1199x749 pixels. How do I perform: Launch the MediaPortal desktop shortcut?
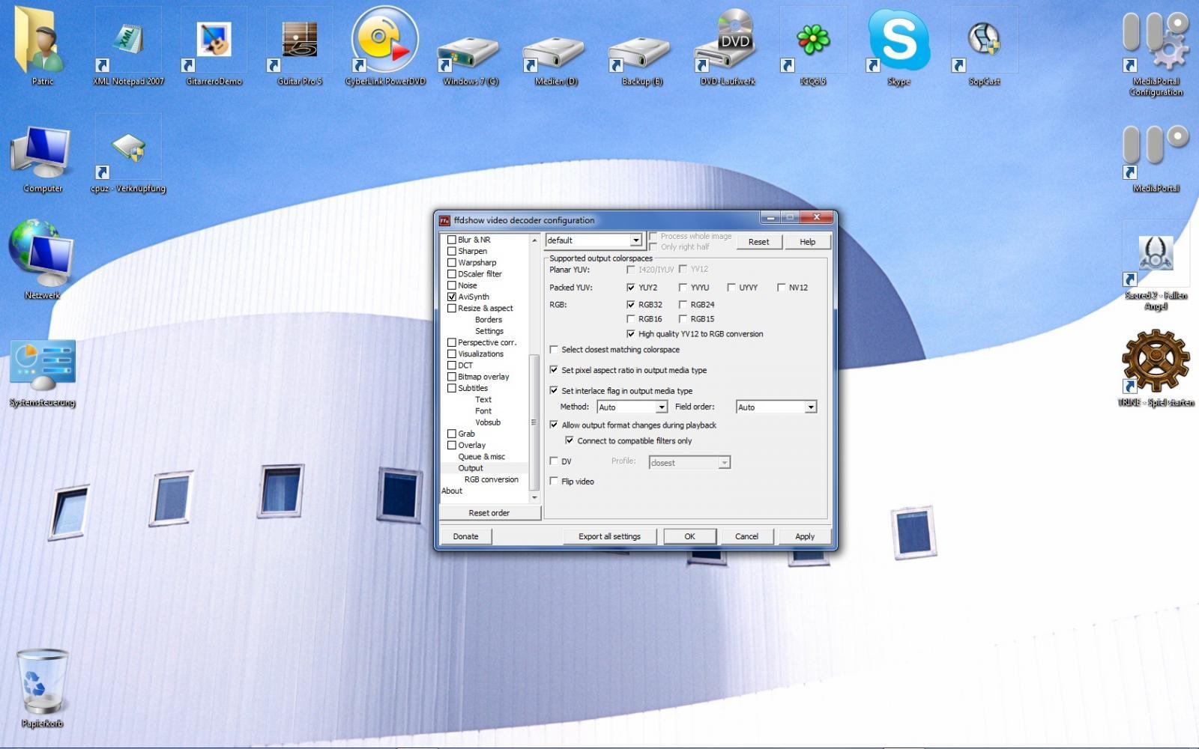pos(1156,157)
